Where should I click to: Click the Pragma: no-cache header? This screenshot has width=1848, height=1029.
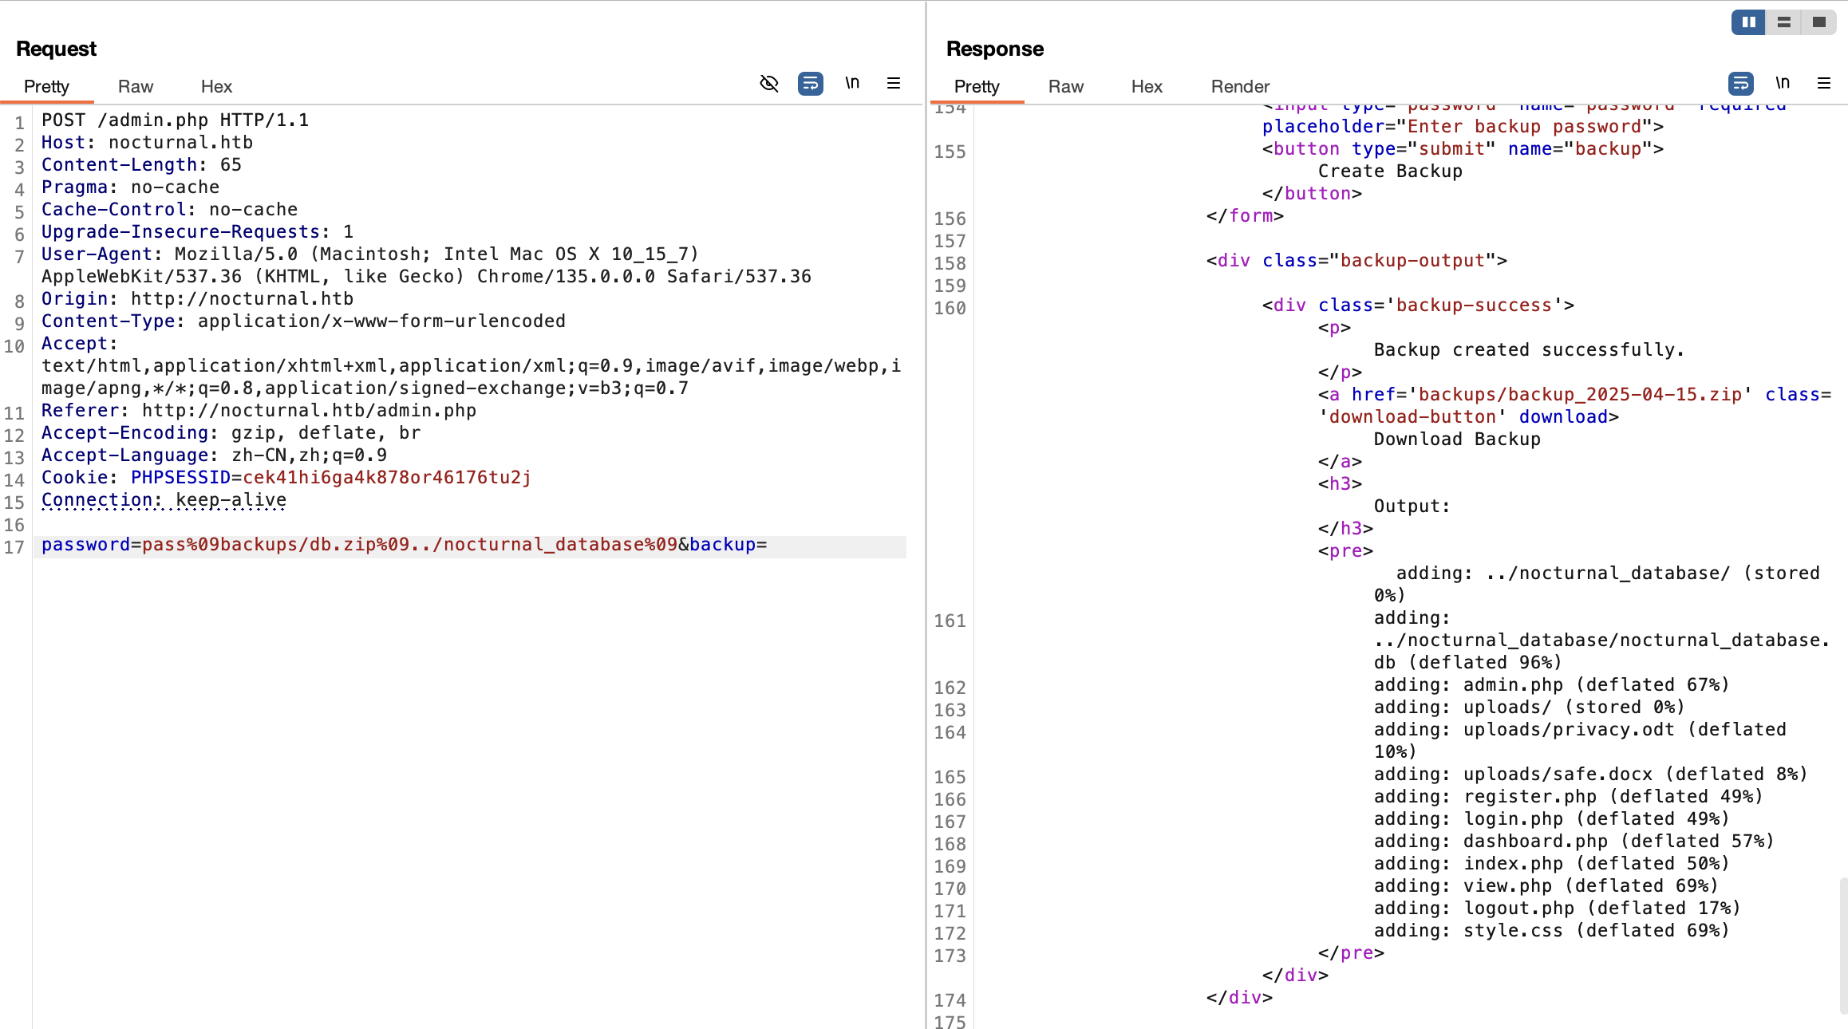coord(130,187)
